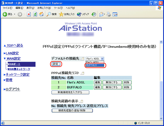Click the Refresh page icon
The image size is (164, 126).
pos(35,14)
